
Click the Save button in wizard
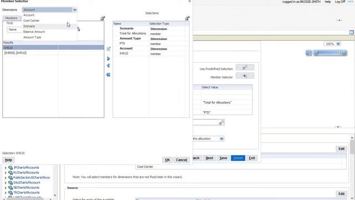click(x=223, y=158)
